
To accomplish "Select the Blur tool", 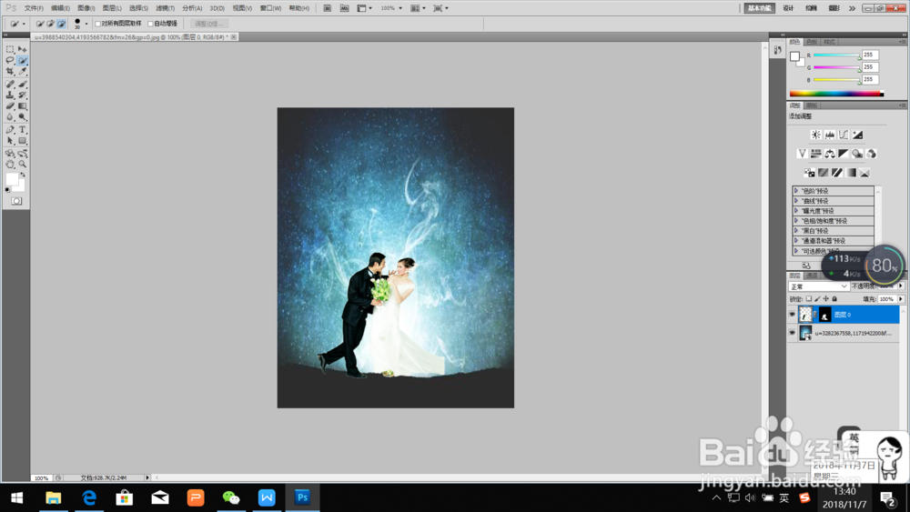I will (10, 117).
